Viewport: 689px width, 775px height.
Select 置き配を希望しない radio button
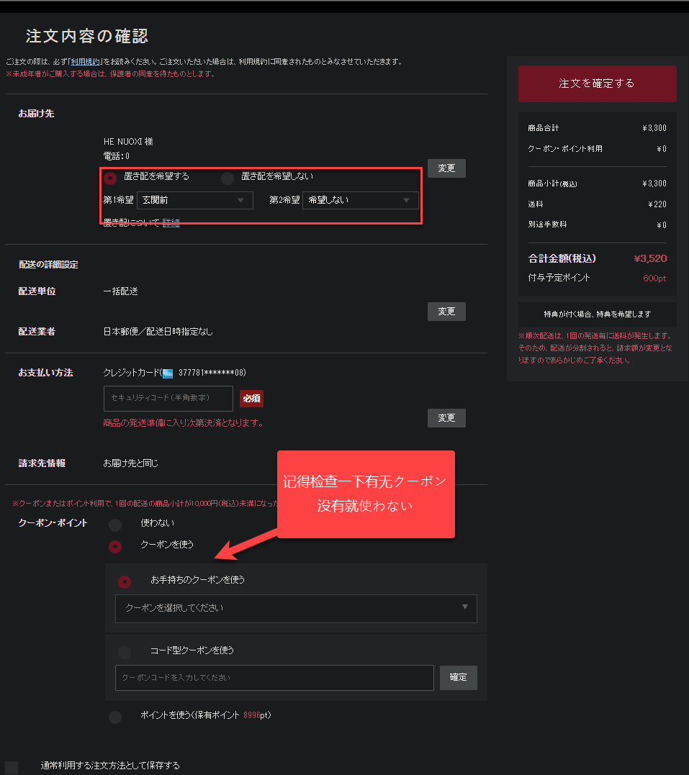[x=228, y=178]
